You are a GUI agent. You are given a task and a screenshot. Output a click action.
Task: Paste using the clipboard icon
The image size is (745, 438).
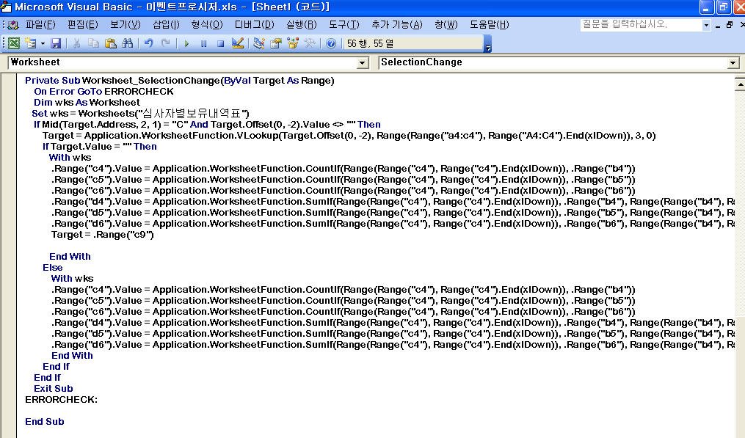[x=111, y=44]
